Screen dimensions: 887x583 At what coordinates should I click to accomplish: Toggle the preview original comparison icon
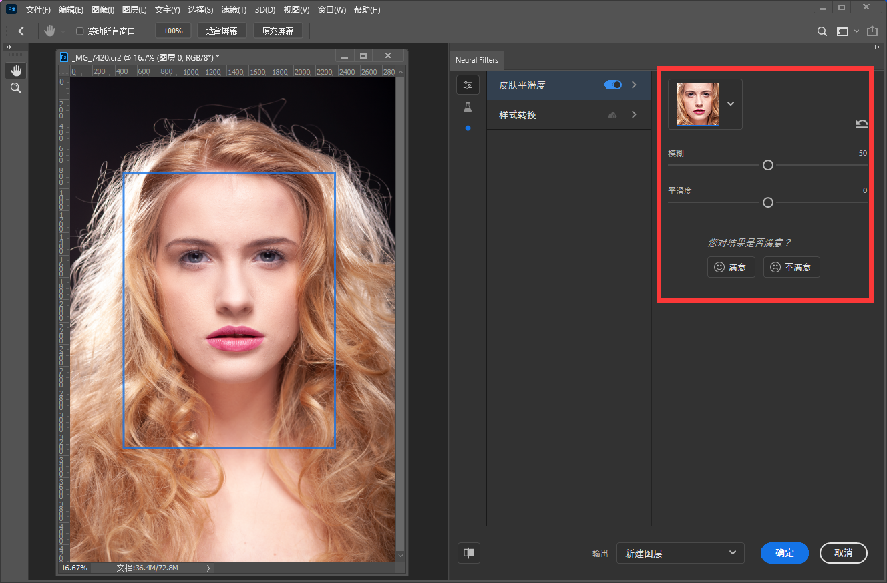pos(469,552)
